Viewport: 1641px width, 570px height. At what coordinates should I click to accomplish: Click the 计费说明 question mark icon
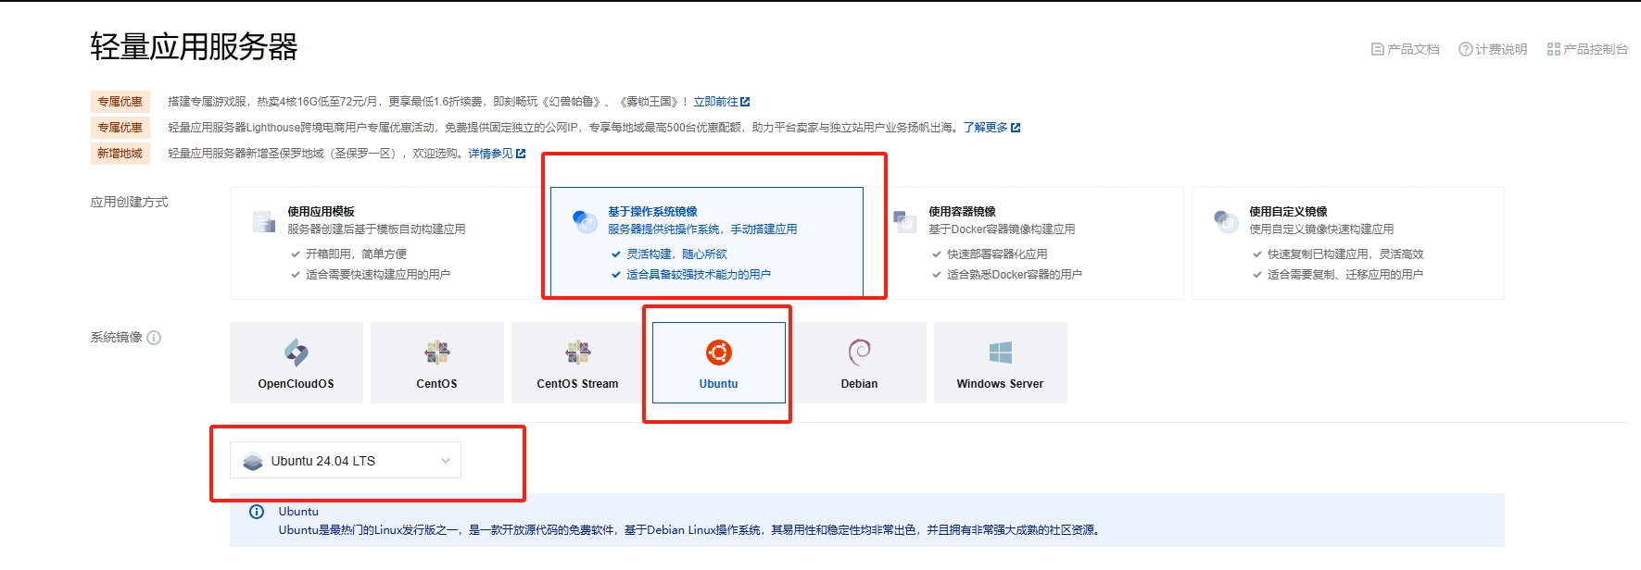[1465, 49]
